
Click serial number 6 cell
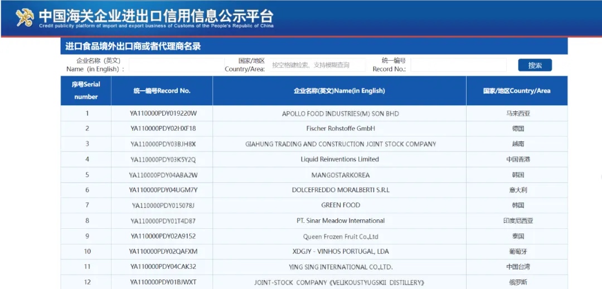point(86,190)
